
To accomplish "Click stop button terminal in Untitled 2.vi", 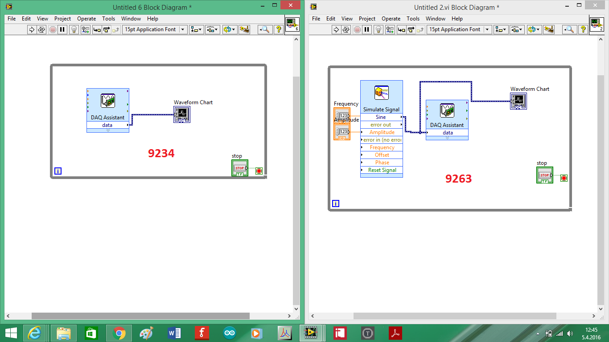I will coord(545,175).
